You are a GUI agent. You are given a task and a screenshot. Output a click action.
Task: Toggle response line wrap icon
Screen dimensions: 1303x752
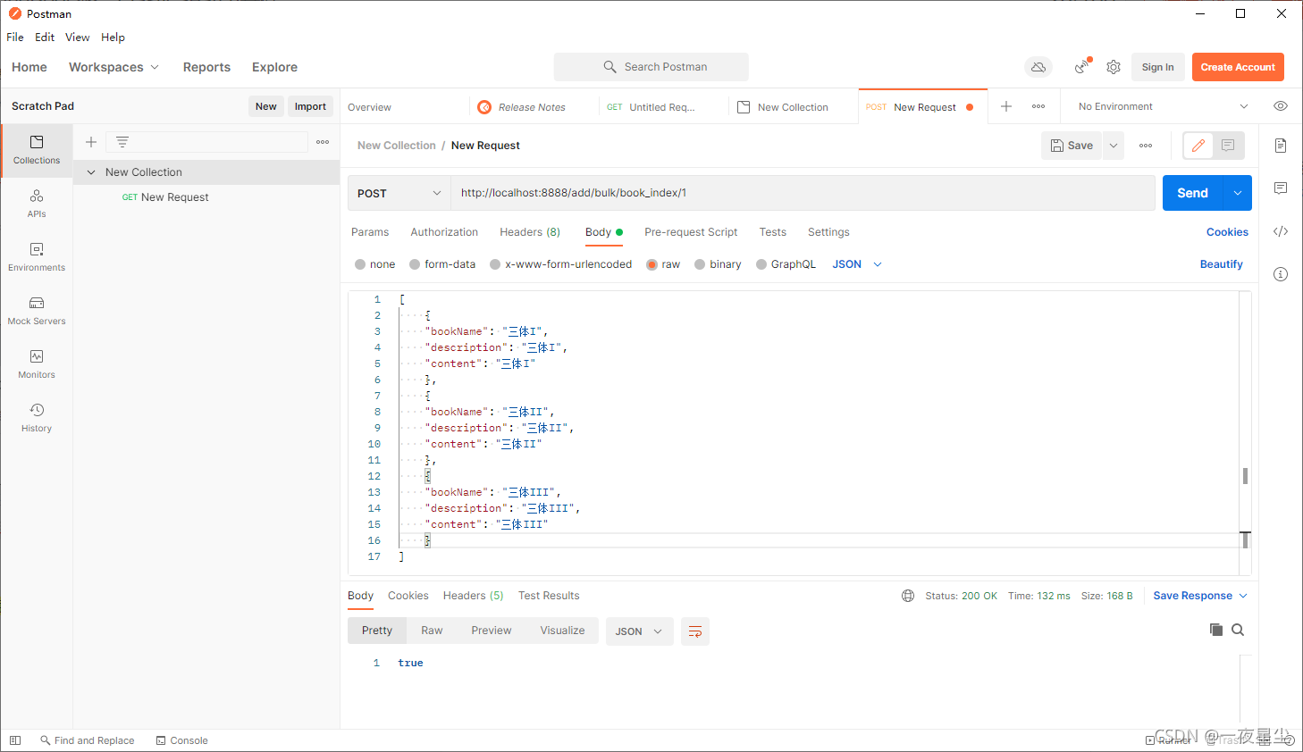[695, 631]
